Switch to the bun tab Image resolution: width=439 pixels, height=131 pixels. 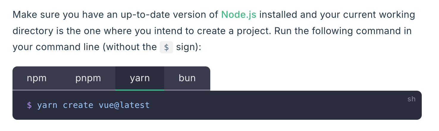[x=187, y=78]
